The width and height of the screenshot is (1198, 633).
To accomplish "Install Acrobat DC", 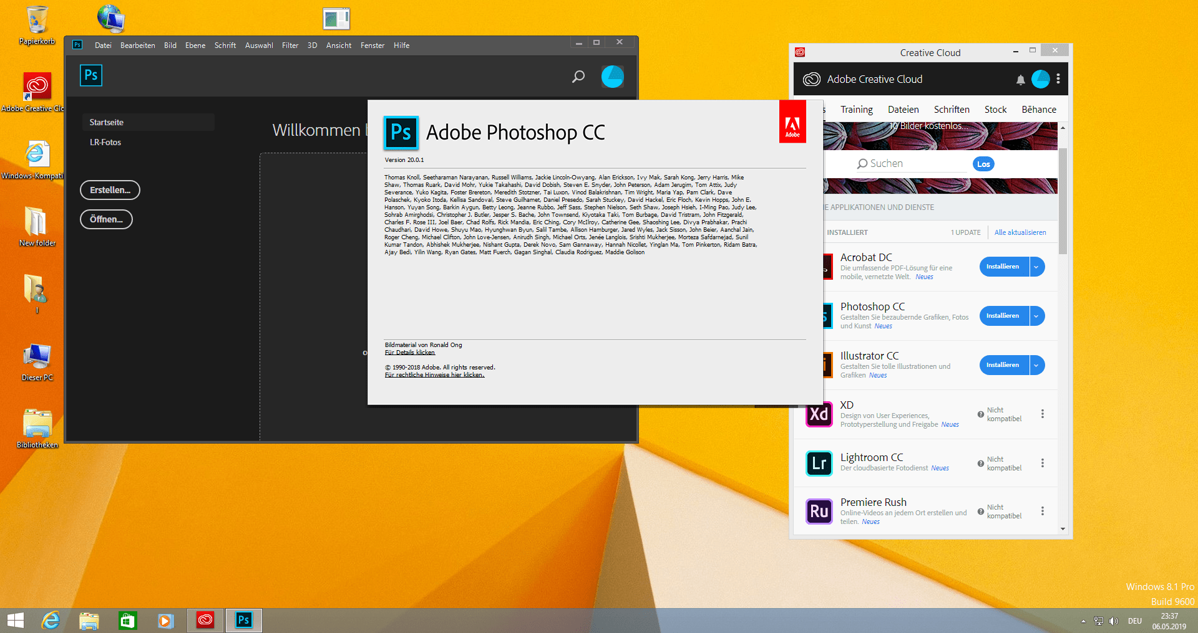I will [x=1004, y=267].
